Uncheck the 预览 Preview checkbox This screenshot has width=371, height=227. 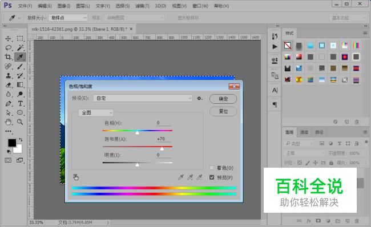click(x=212, y=177)
